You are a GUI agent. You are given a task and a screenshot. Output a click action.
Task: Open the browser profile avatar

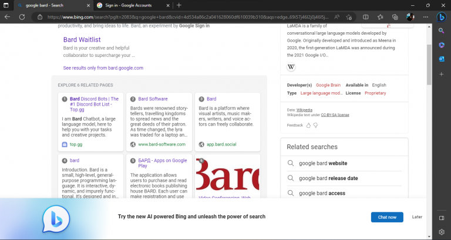pyautogui.click(x=410, y=17)
